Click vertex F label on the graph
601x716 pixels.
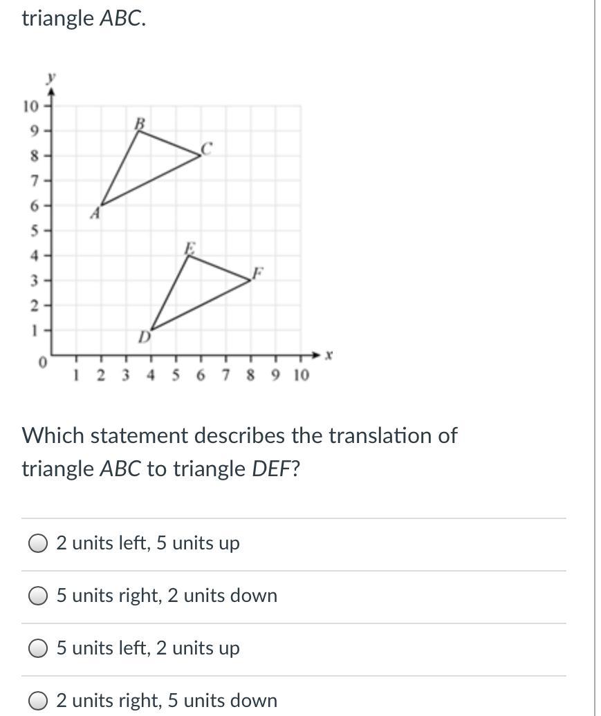[x=257, y=272]
